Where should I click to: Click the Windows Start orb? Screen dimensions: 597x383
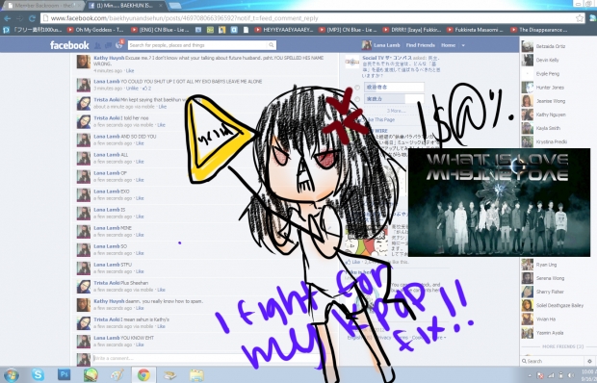point(12,375)
